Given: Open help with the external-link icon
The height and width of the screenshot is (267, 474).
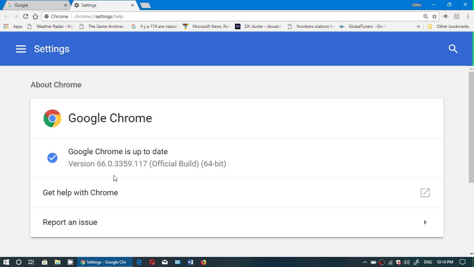Looking at the screenshot, I should 425,192.
